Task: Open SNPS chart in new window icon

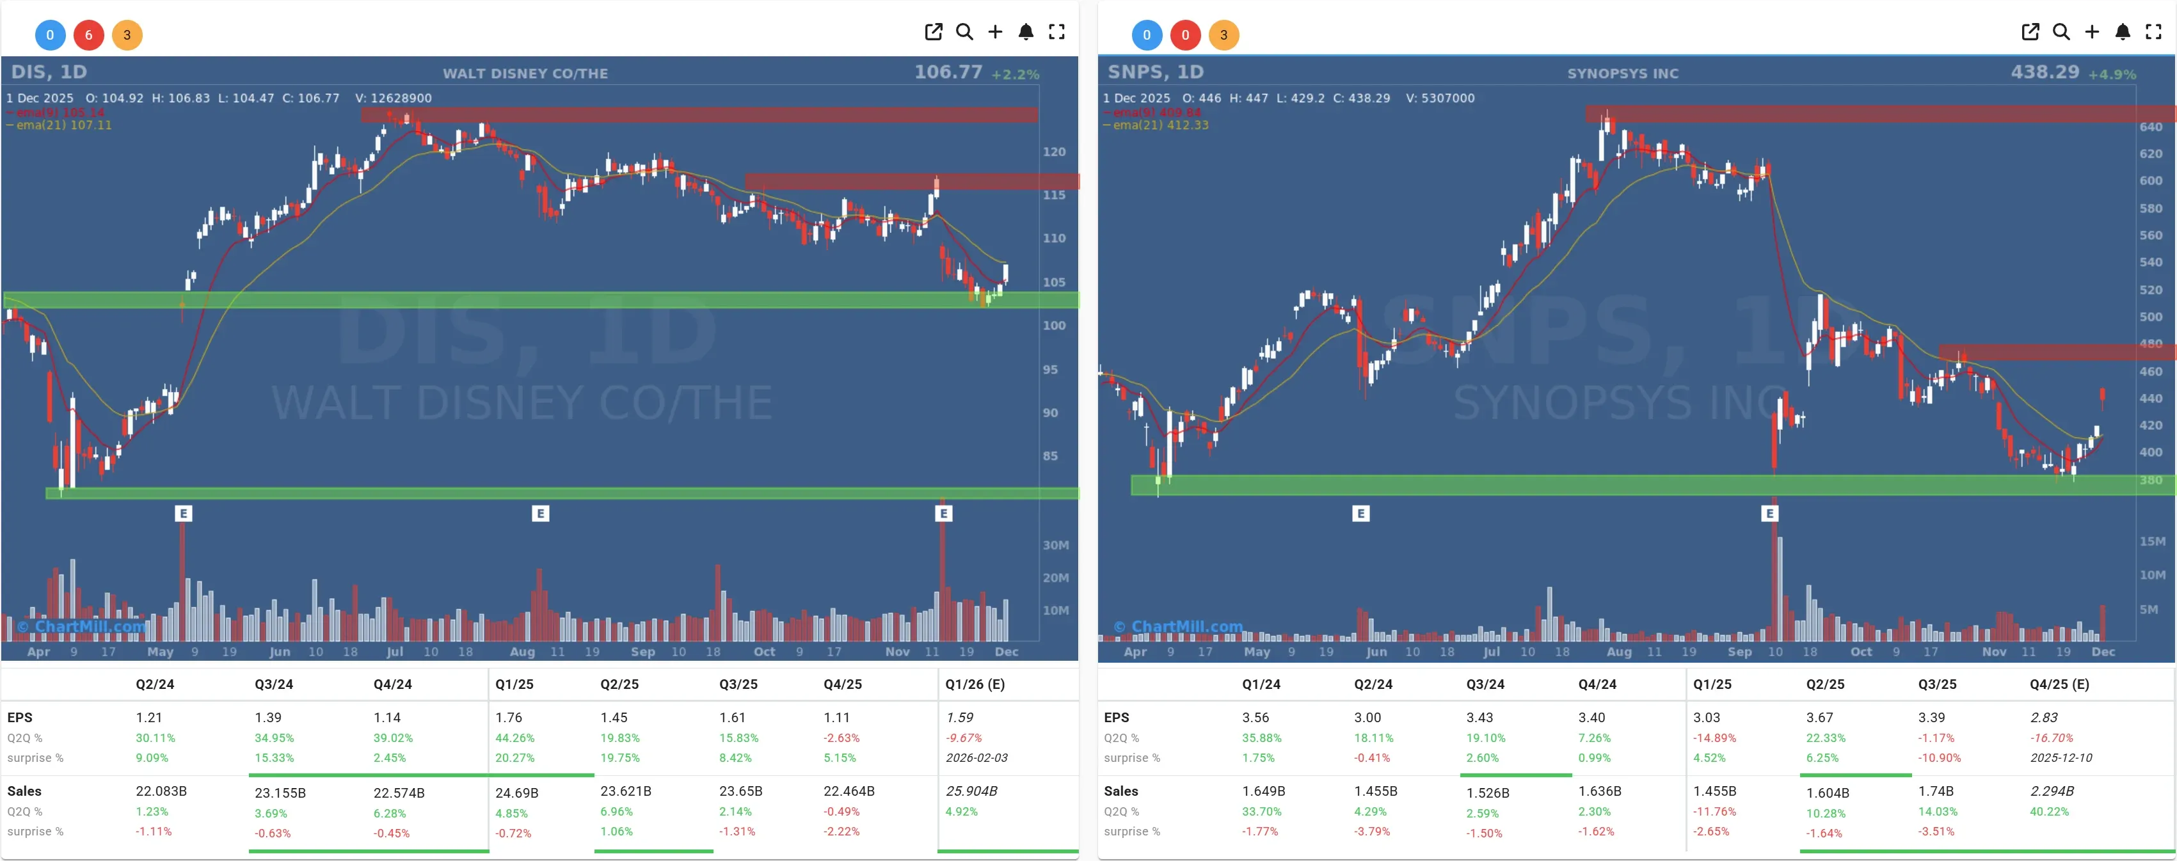Action: (2030, 32)
